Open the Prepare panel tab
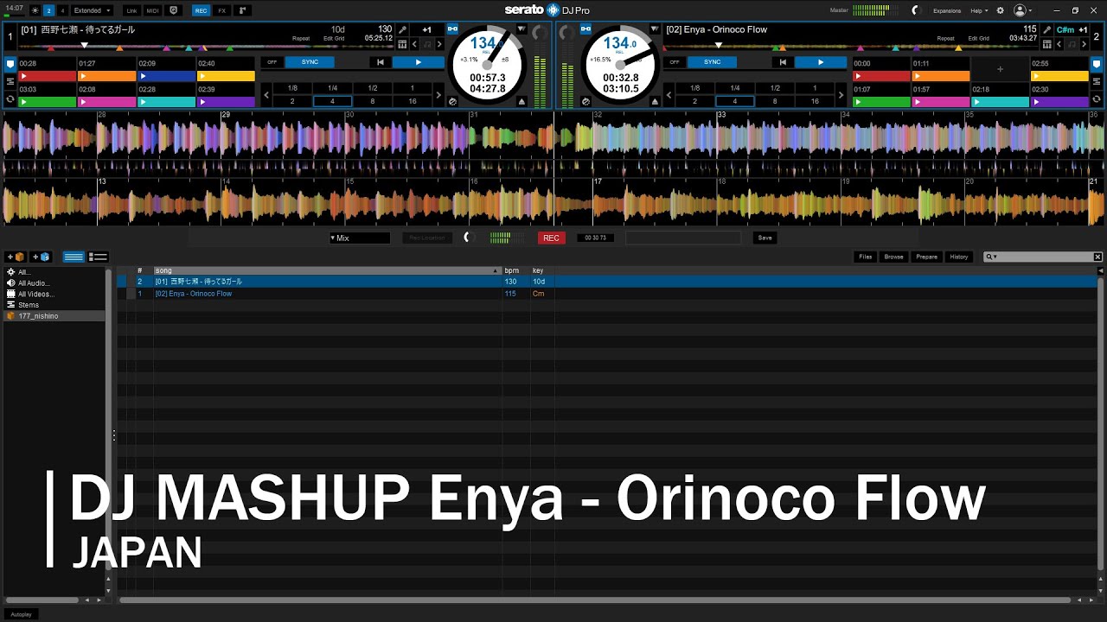Screen dimensions: 1107x622 [925, 257]
